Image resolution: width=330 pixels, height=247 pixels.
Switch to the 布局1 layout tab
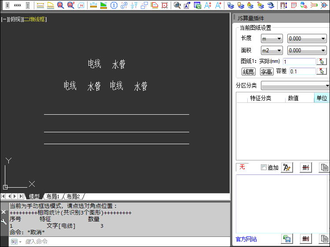pyautogui.click(x=53, y=196)
